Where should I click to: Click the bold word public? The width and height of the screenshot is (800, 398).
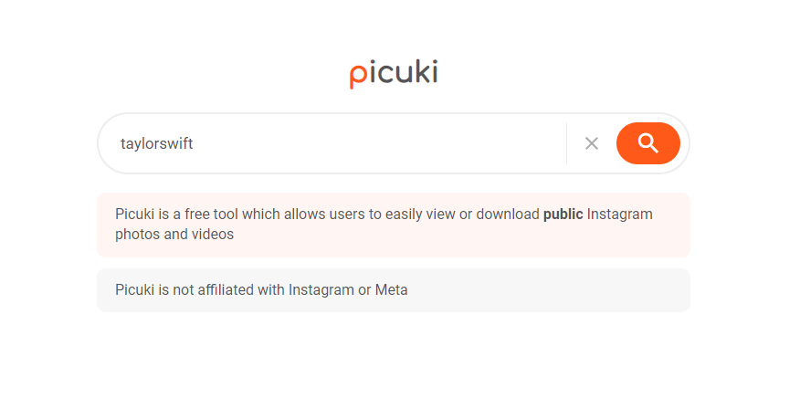click(563, 215)
